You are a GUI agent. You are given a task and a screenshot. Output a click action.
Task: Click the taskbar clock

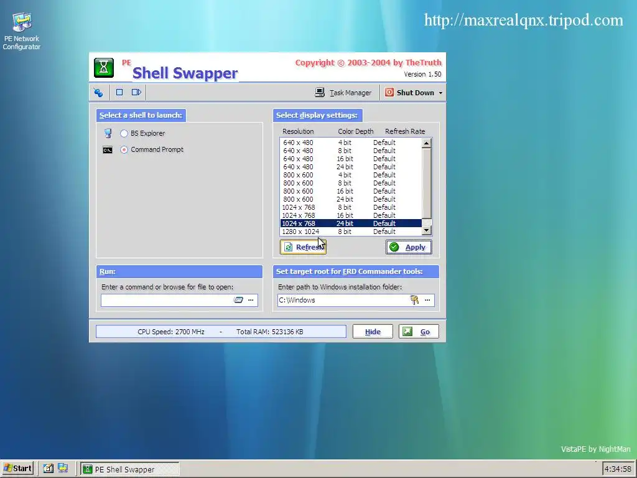click(618, 469)
